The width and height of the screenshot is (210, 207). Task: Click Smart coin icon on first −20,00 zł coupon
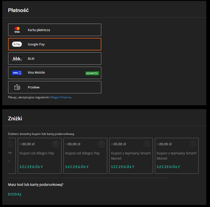(x=147, y=144)
